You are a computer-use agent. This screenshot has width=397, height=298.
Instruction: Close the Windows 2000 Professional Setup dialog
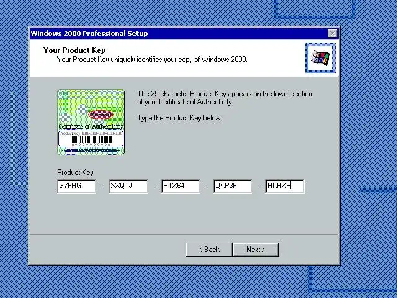coord(332,34)
